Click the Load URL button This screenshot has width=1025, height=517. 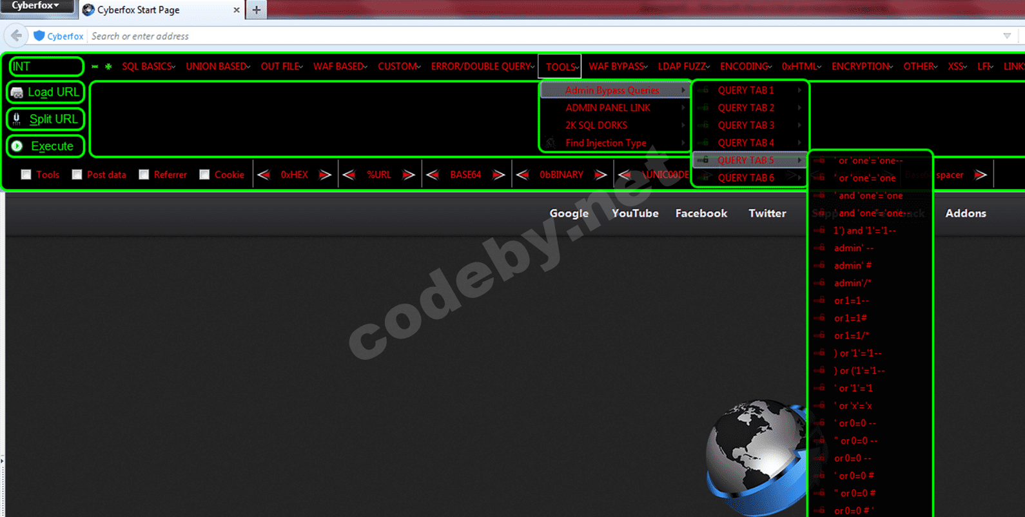click(46, 92)
